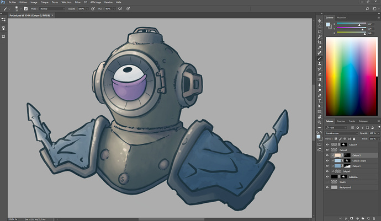
Task: Select the Zoom magnifier tool
Action: tap(319, 122)
